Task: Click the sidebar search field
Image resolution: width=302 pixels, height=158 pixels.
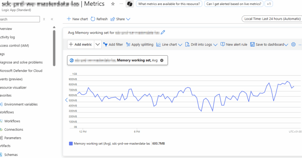Action: click(x=20, y=19)
